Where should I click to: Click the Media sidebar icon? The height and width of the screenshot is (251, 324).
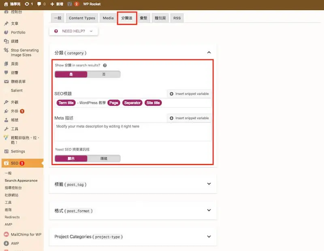(x=6, y=41)
